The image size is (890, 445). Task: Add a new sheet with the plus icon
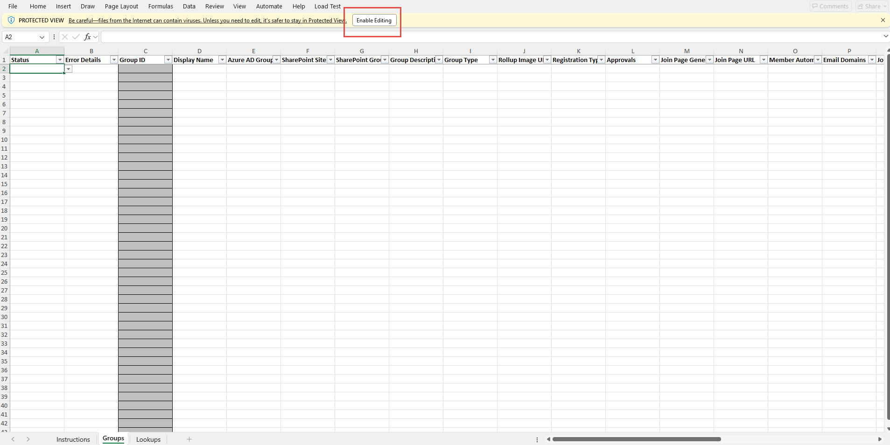(x=189, y=439)
